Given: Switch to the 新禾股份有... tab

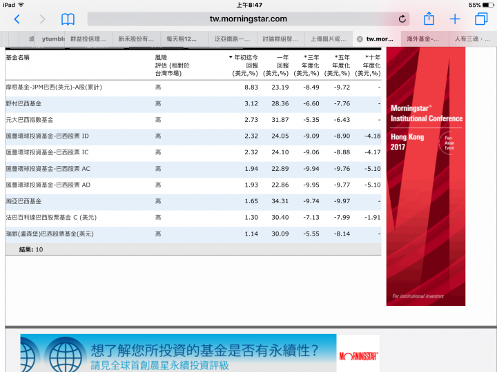Looking at the screenshot, I should [x=137, y=39].
